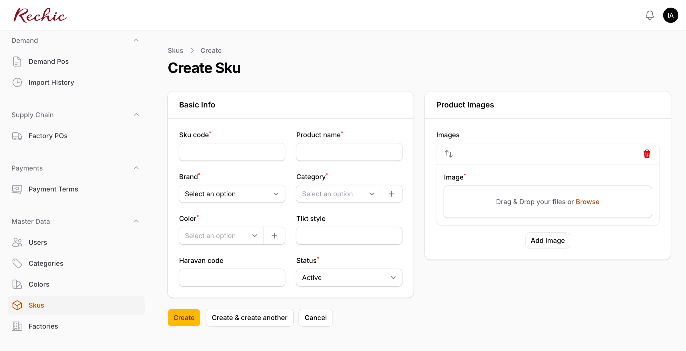Open the Brand dropdown

[232, 194]
